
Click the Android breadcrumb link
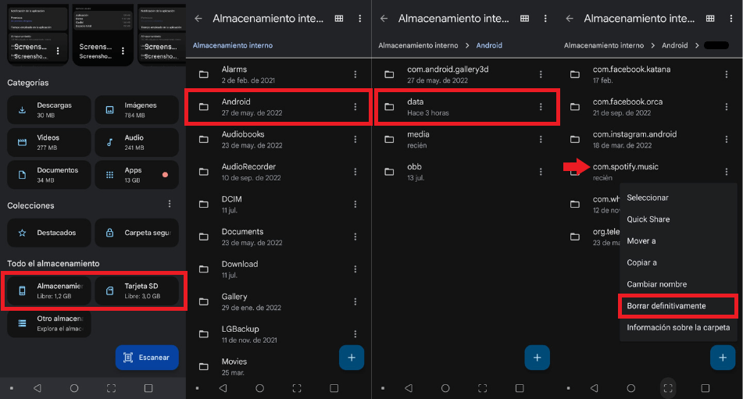click(489, 45)
